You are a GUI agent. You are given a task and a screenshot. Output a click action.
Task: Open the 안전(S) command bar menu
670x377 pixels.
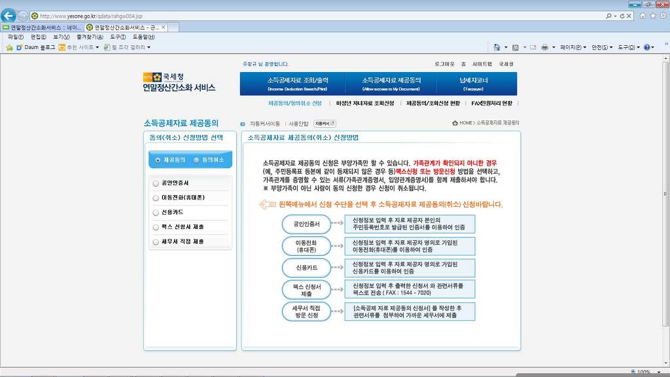point(602,47)
